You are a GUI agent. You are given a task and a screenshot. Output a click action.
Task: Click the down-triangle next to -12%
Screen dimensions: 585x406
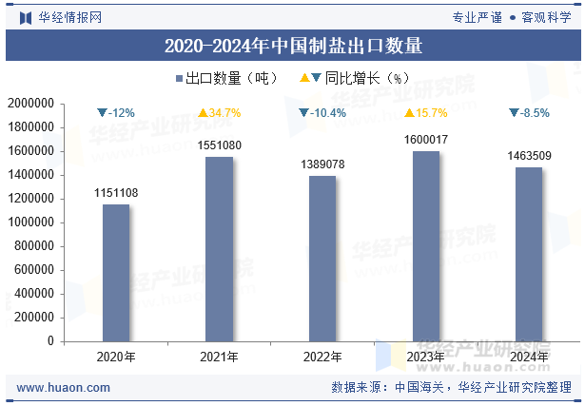102,112
